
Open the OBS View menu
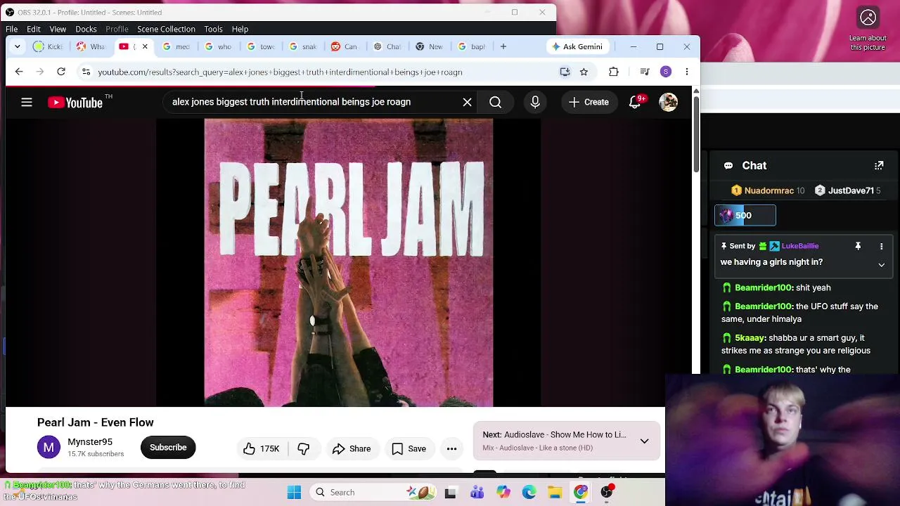click(x=58, y=29)
